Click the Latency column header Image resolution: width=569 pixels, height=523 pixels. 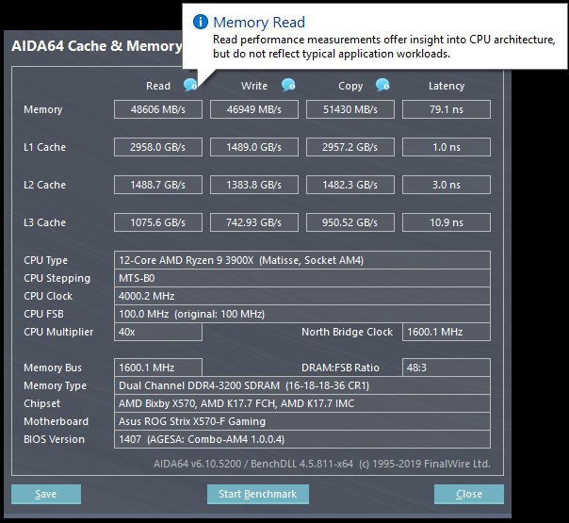[x=447, y=86]
